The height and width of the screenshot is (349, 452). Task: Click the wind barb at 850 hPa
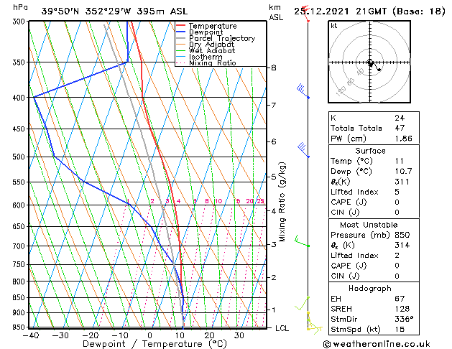click(x=302, y=304)
